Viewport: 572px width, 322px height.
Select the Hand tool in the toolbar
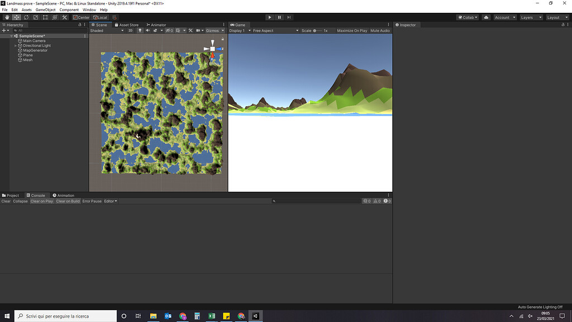7,17
